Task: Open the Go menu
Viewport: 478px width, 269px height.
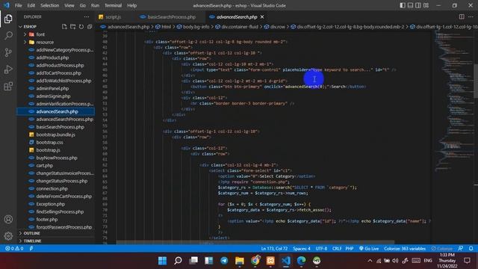Action: point(83,5)
